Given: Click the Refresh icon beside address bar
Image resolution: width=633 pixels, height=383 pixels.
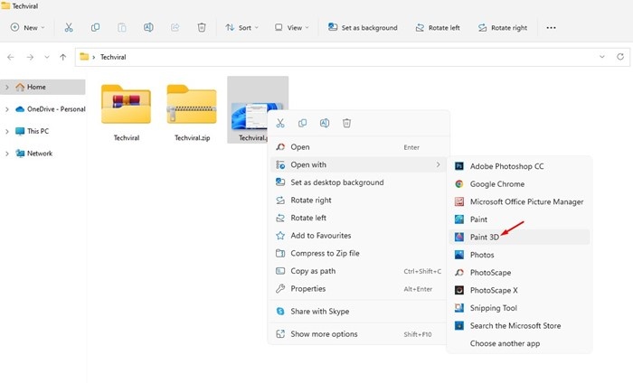Looking at the screenshot, I should [620, 57].
